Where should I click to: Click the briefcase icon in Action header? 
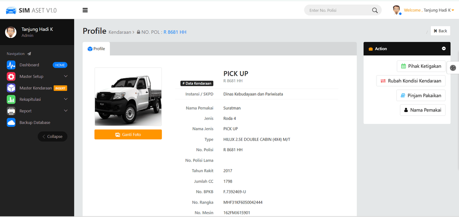[x=371, y=49]
